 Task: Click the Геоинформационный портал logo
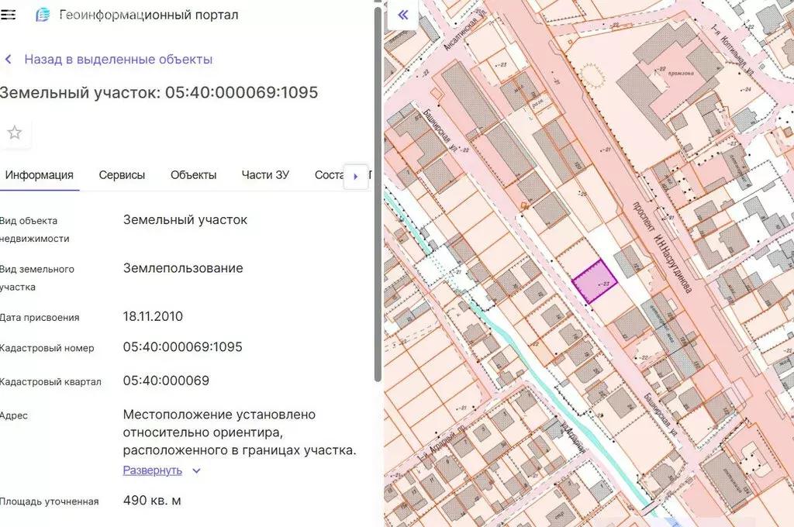point(45,14)
